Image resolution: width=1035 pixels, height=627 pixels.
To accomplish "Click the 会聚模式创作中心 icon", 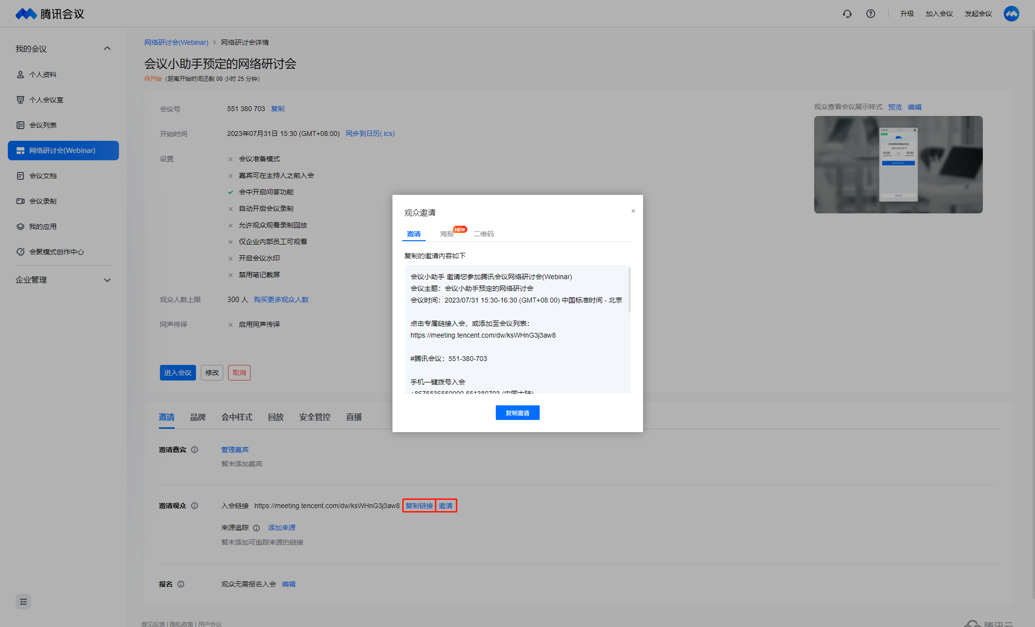I will (20, 252).
